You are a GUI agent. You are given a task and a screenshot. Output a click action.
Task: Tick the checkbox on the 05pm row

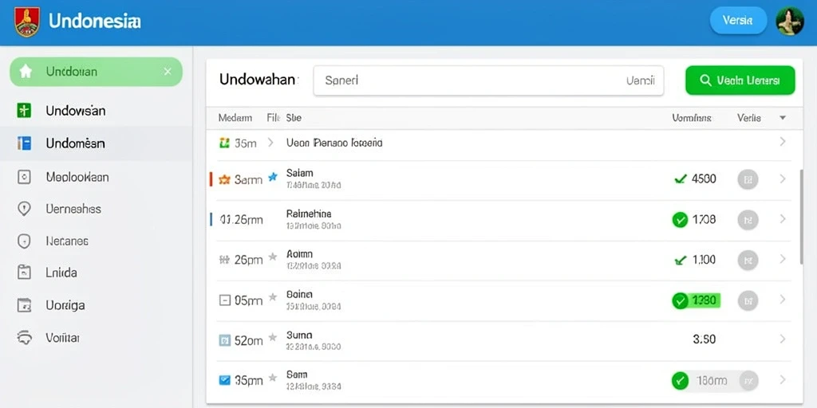pyautogui.click(x=224, y=300)
